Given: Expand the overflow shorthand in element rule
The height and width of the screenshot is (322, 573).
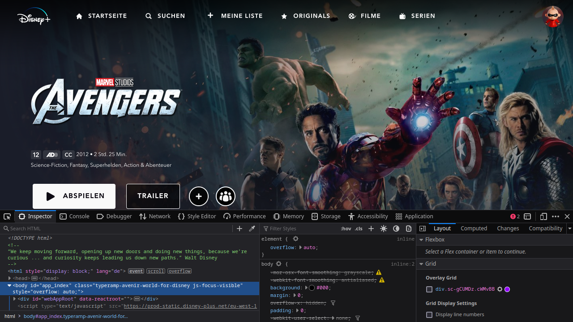Looking at the screenshot, I should 300,248.
